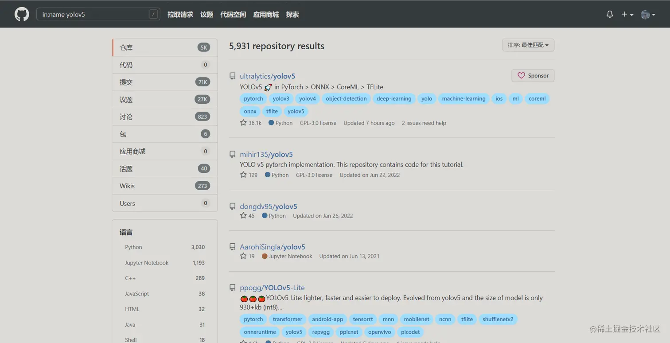
Task: Click the onnxruntime topic tag
Action: (x=260, y=332)
